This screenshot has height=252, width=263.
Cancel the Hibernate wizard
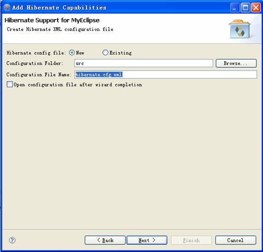[x=236, y=240]
